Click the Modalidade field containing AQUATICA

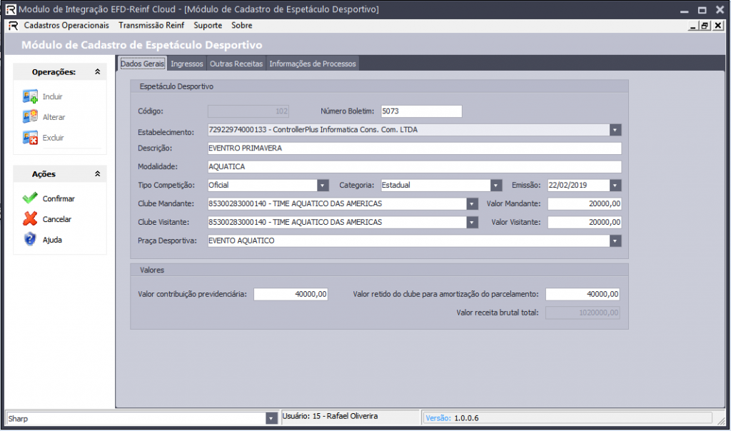pyautogui.click(x=415, y=167)
